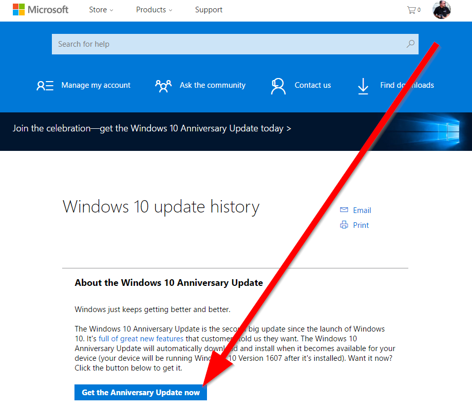Open the user profile avatar
Viewport: 472px width, 407px height.
441,10
